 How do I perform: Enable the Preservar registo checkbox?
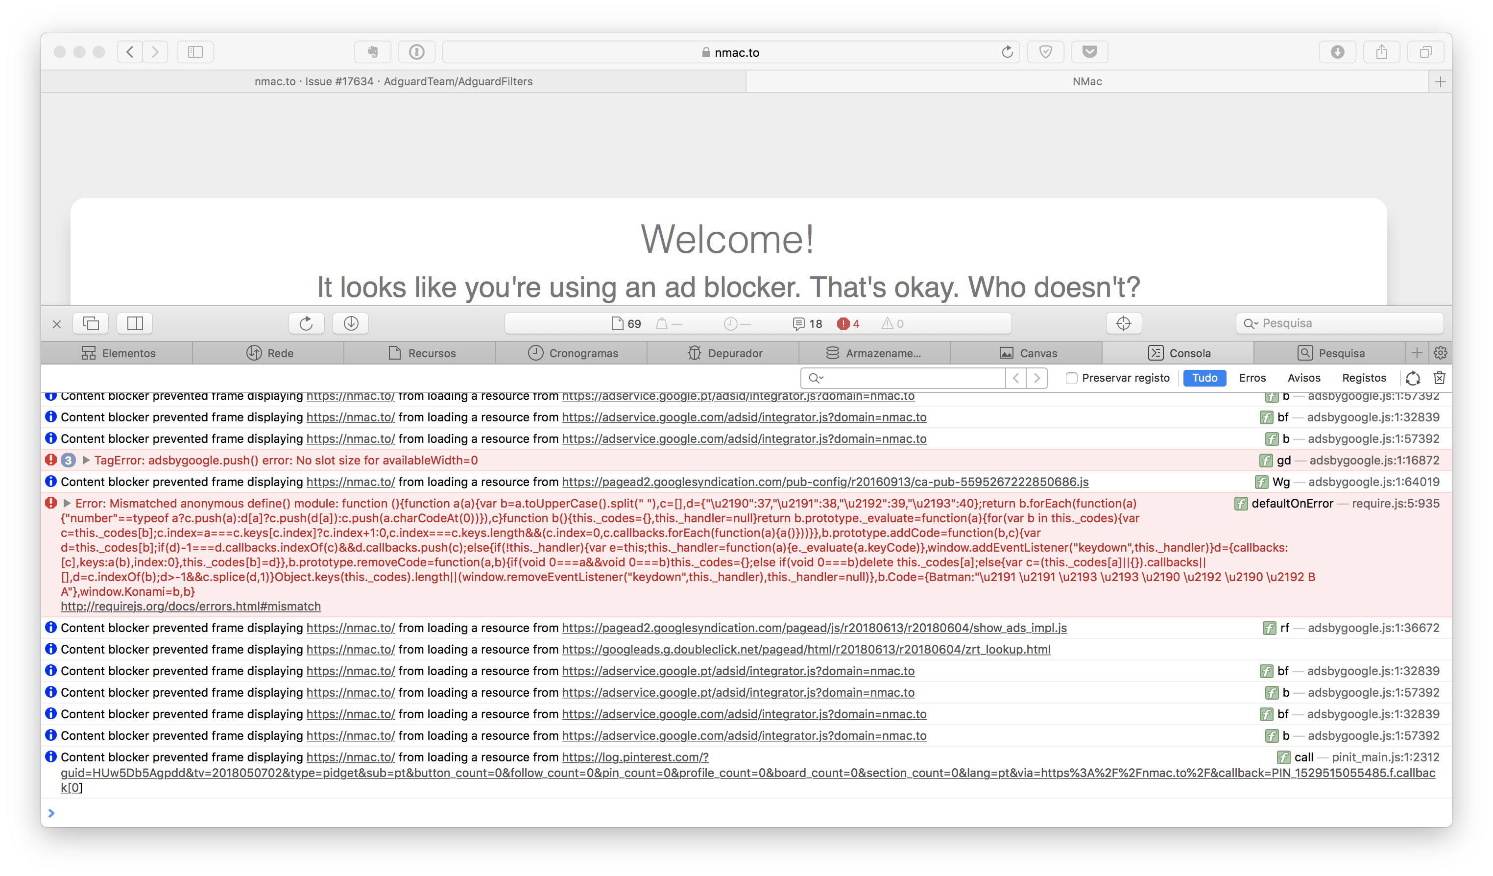tap(1071, 378)
